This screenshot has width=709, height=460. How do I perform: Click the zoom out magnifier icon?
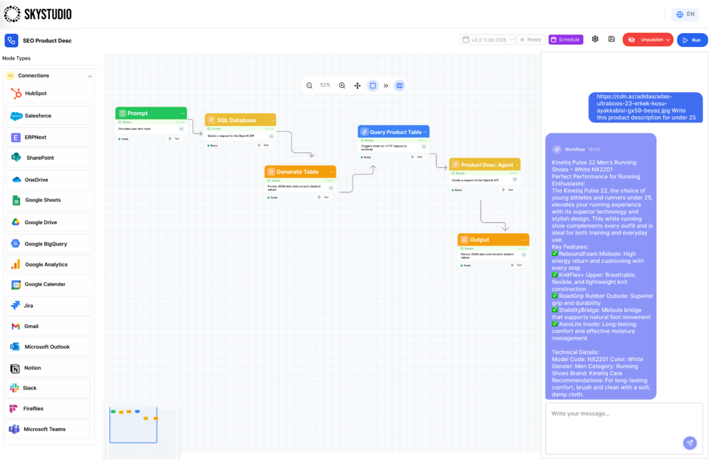(x=309, y=86)
